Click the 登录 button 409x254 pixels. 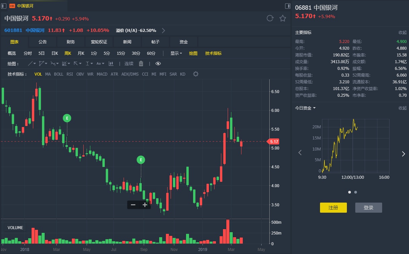pyautogui.click(x=368, y=208)
